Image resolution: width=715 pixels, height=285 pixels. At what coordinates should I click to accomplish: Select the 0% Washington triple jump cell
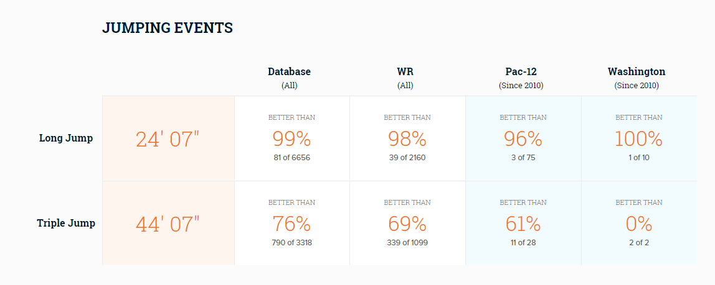639,223
